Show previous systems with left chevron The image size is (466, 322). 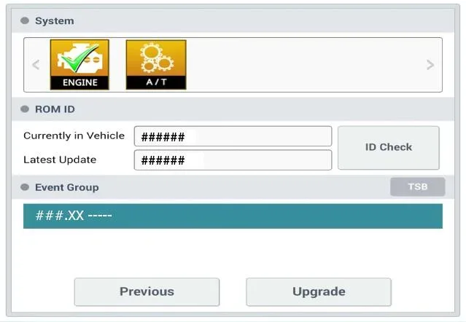[36, 64]
